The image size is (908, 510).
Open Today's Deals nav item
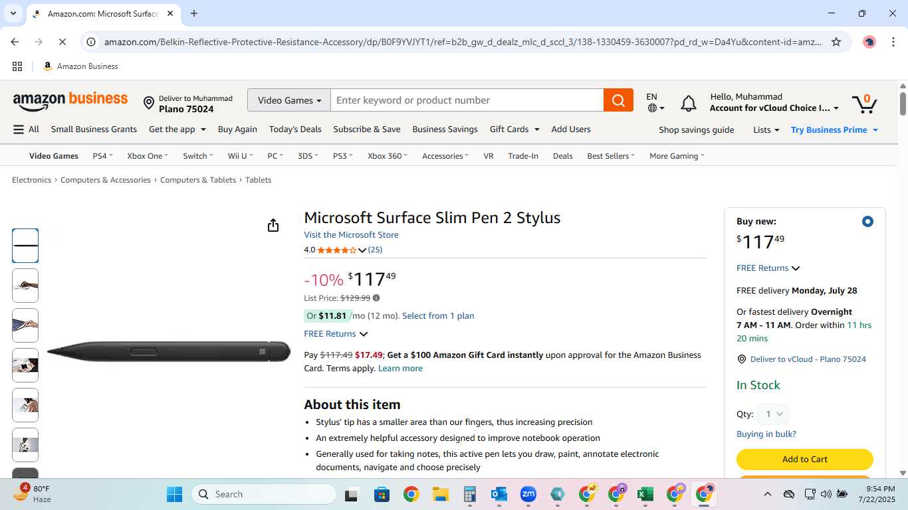(x=295, y=129)
